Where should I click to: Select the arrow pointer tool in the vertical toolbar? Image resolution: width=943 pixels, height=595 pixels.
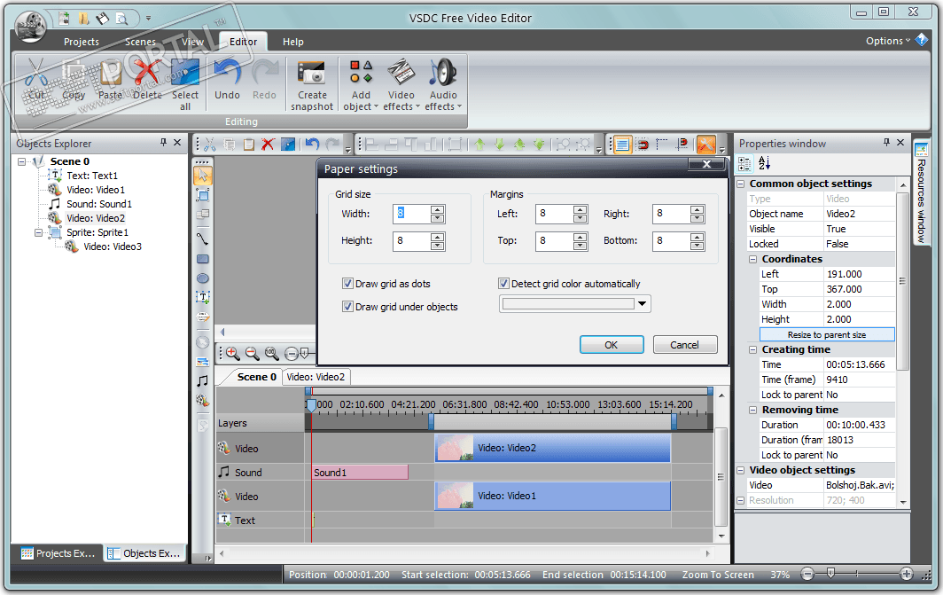203,175
